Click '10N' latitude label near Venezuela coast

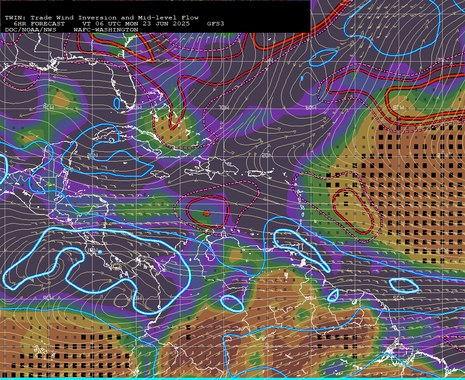267,250
